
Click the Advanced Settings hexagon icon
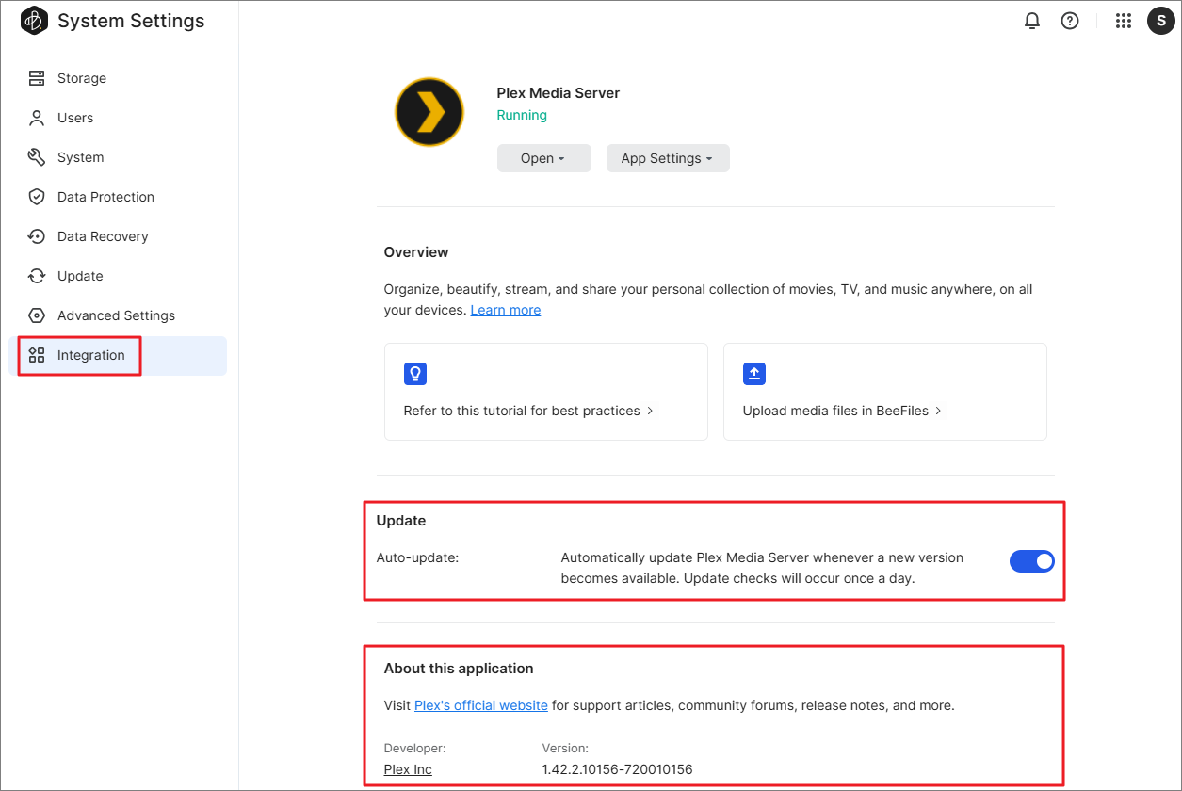click(x=37, y=315)
